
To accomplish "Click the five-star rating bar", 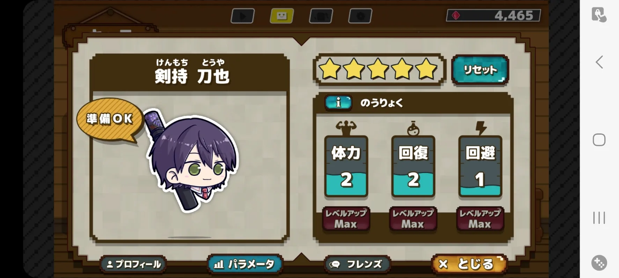I will [379, 69].
